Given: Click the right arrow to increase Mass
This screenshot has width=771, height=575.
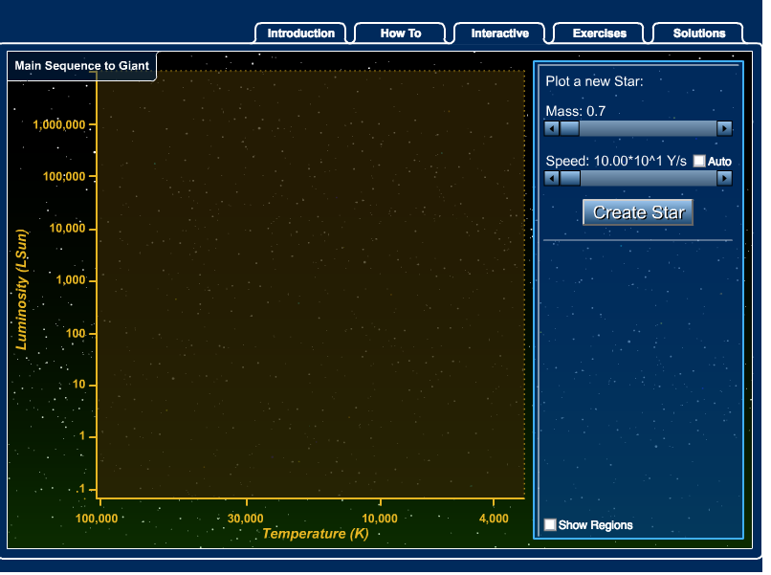Looking at the screenshot, I should pyautogui.click(x=726, y=129).
